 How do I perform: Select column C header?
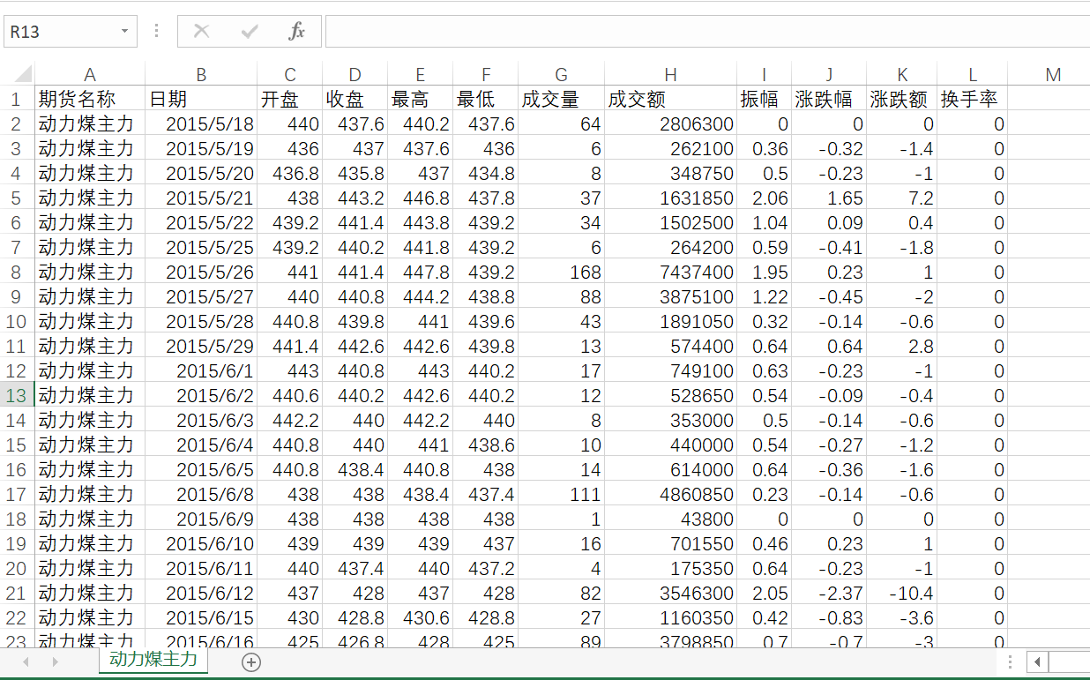[x=290, y=75]
